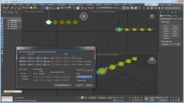
Task: Select the Copy radio option
Action: tap(22, 73)
